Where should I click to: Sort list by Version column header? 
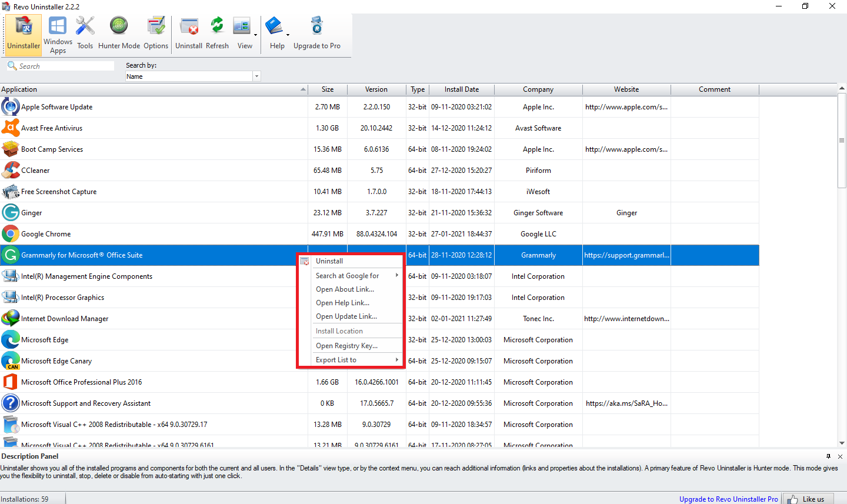376,89
